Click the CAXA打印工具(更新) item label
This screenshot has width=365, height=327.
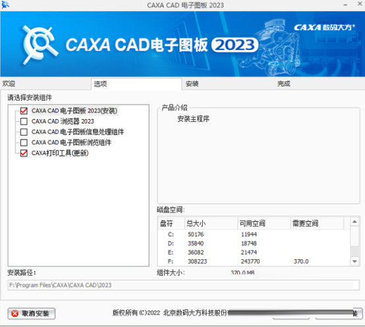[x=60, y=153]
